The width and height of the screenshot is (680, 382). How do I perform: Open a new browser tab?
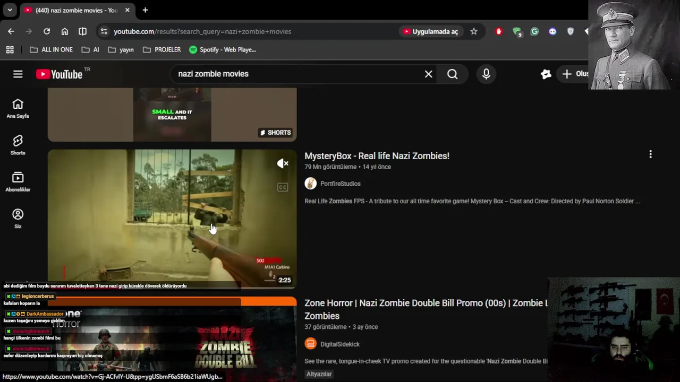point(145,10)
